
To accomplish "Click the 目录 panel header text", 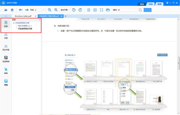I will 14,20.
